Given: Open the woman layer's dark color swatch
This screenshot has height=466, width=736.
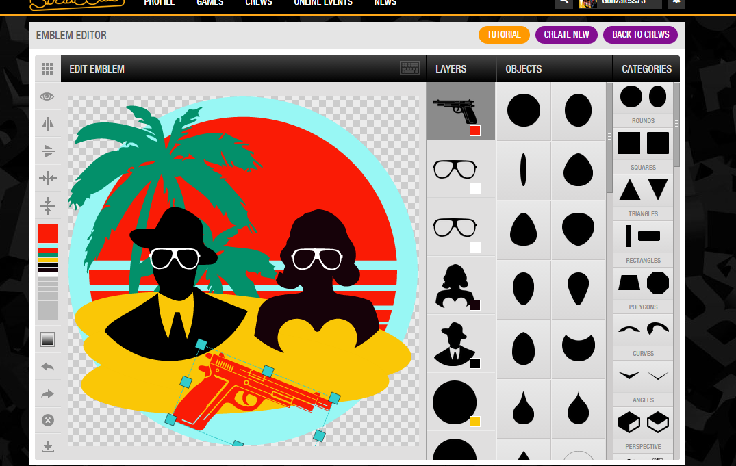Looking at the screenshot, I should [x=475, y=305].
